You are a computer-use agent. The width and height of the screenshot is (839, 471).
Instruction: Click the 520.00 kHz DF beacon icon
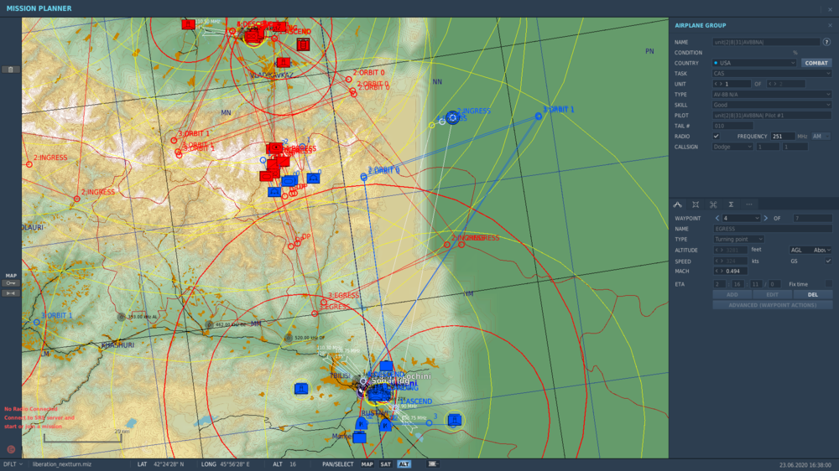coord(289,338)
